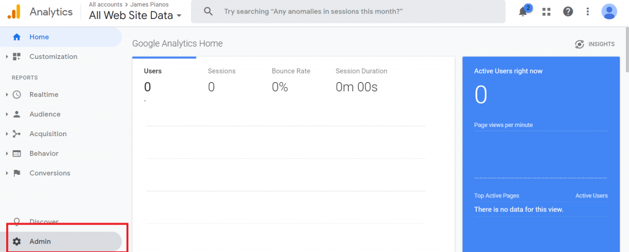Click 'There is no data for this view.'
The height and width of the screenshot is (252, 629).
tap(518, 209)
